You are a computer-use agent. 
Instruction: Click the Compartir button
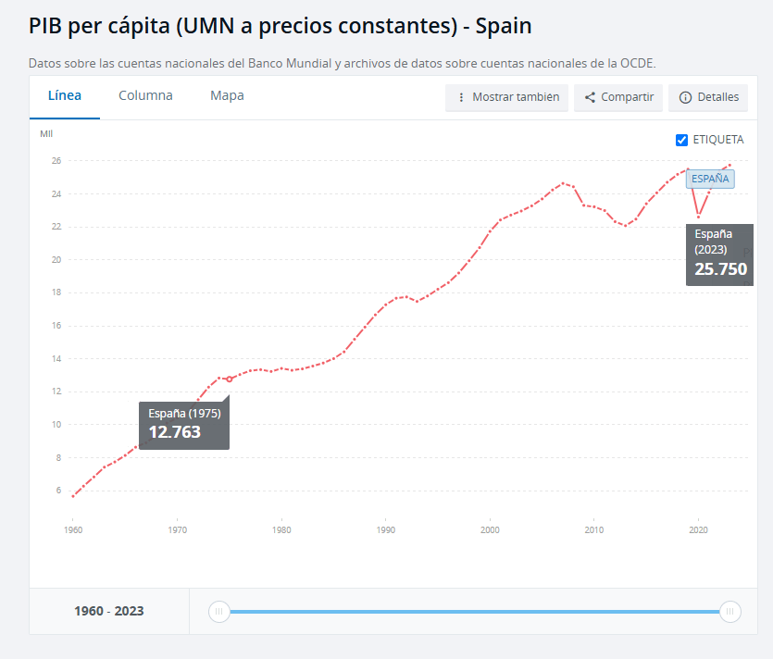click(617, 97)
